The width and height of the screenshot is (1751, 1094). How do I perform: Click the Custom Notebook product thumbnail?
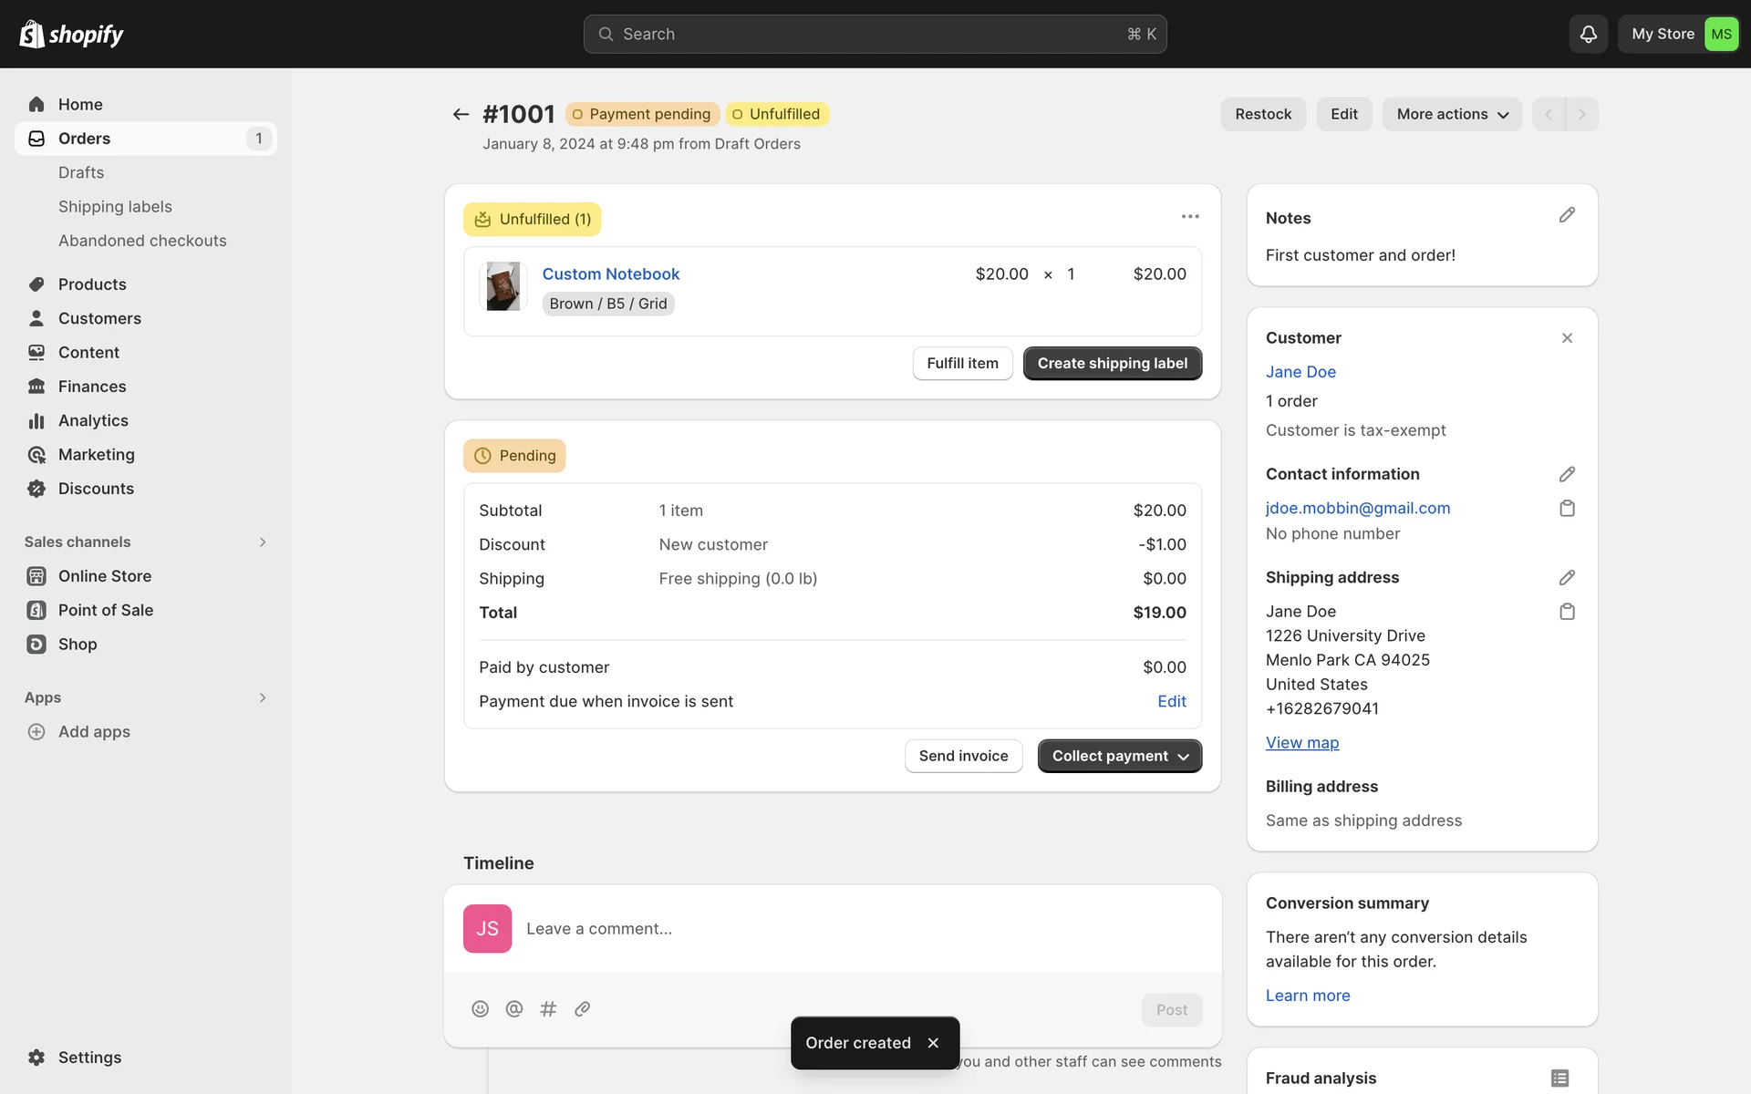tap(503, 286)
